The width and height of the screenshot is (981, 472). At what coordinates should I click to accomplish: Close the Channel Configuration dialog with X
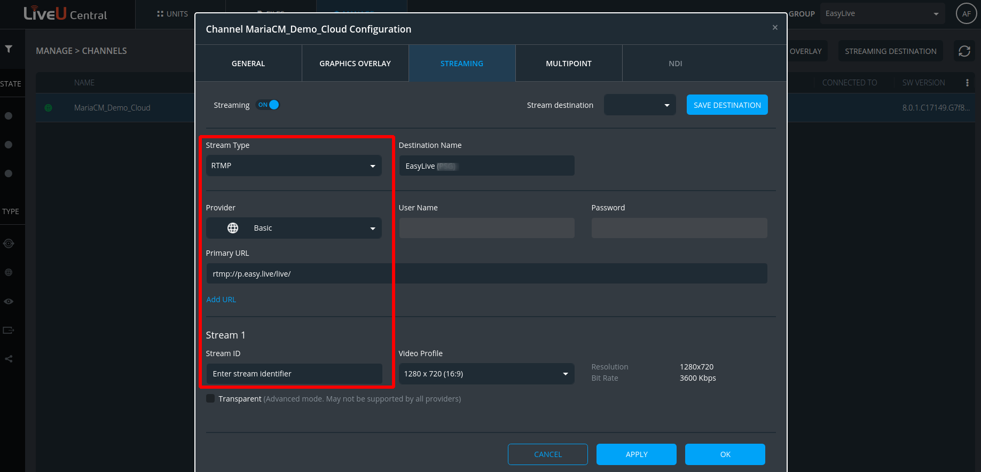point(775,27)
